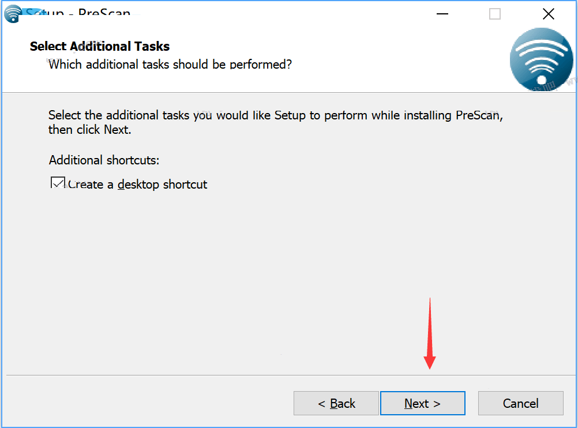Click "Which additional tasks should be performed?" subtitle
This screenshot has width=578, height=428.
coord(170,64)
